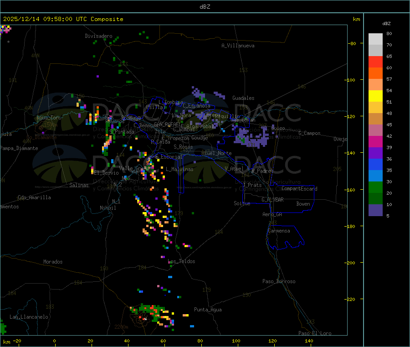Click the 'Pampa_Diamante' map label

coord(19,148)
